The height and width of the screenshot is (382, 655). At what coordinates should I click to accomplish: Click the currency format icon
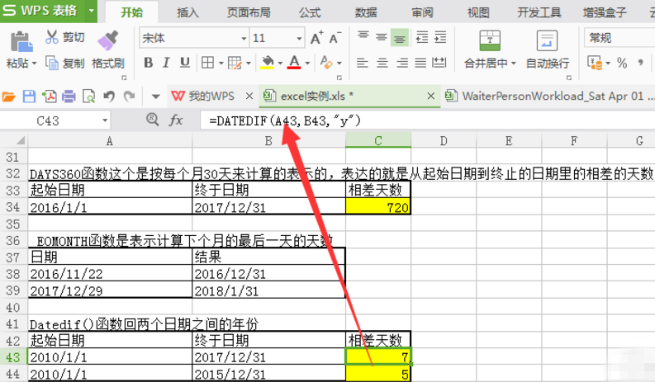(595, 63)
